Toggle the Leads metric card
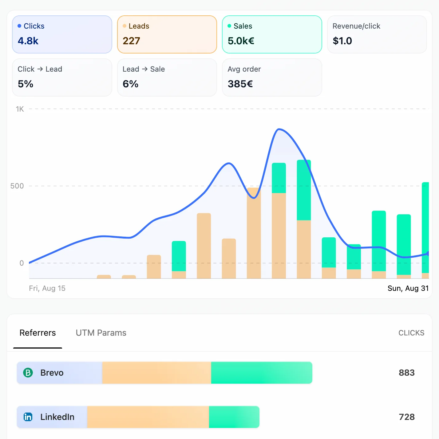The width and height of the screenshot is (439, 439). pyautogui.click(x=167, y=34)
